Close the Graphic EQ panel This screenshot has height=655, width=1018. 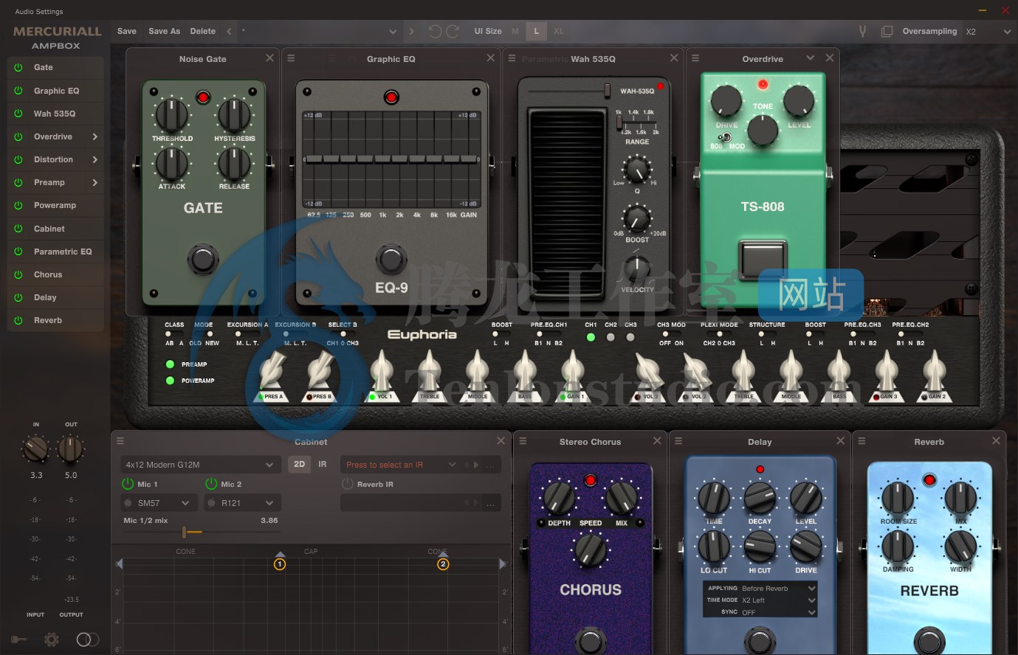(x=491, y=58)
